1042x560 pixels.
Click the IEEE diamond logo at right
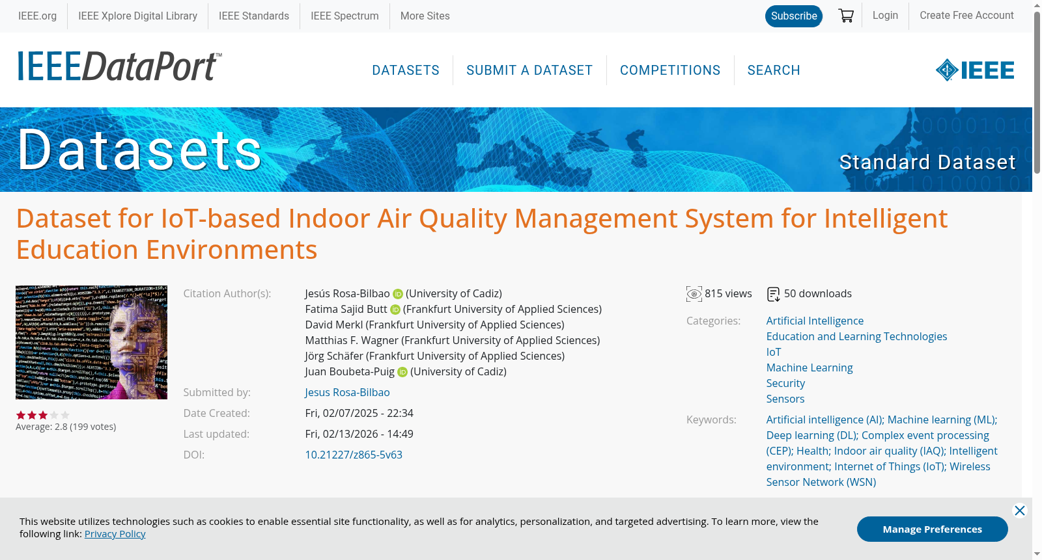(x=975, y=70)
